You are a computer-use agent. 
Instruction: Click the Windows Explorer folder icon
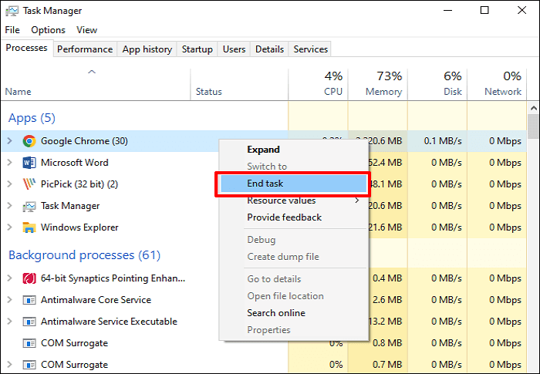coord(29,227)
